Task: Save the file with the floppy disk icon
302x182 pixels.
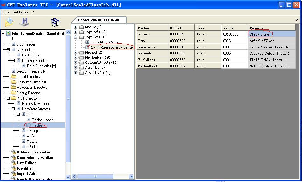Action: point(24,22)
